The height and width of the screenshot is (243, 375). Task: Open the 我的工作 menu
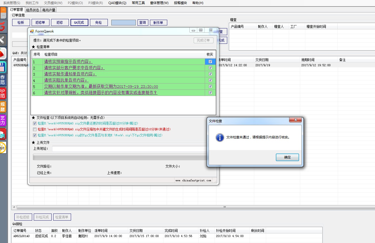pyautogui.click(x=32, y=3)
